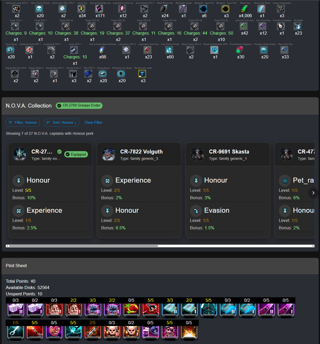This screenshot has height=344, width=320.
Task: Select the Jump CPU 1 icon
Action: click(x=74, y=50)
